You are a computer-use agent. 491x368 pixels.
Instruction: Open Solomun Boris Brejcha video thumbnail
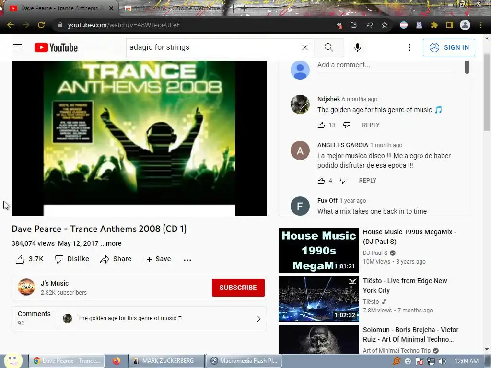[x=319, y=340]
